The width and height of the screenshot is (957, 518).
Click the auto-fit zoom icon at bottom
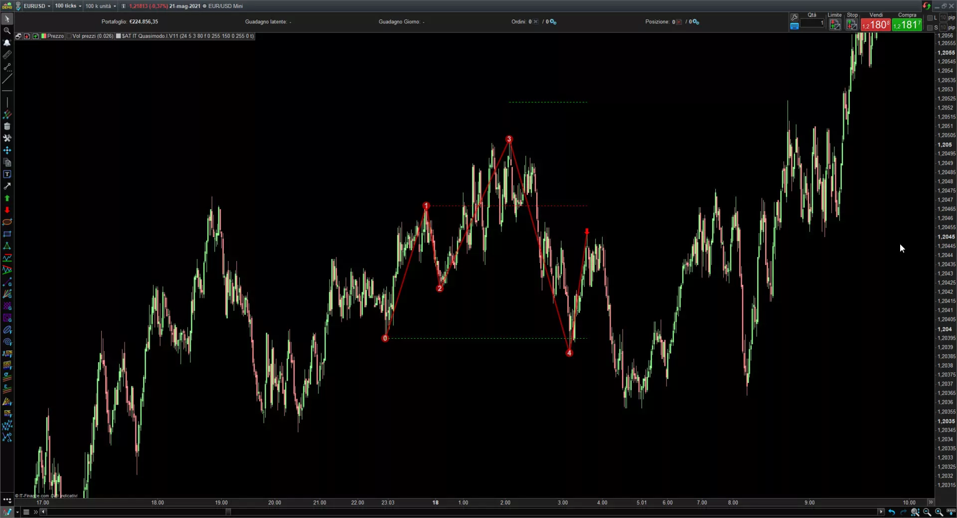pos(915,512)
